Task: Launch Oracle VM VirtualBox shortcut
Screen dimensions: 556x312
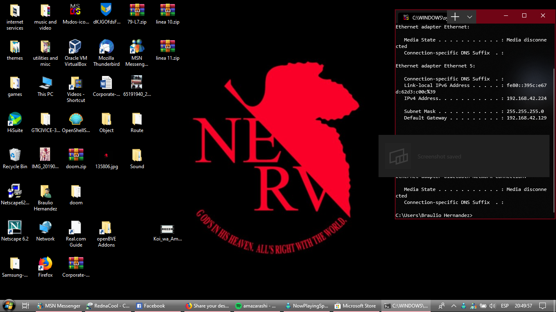Action: pos(75,47)
